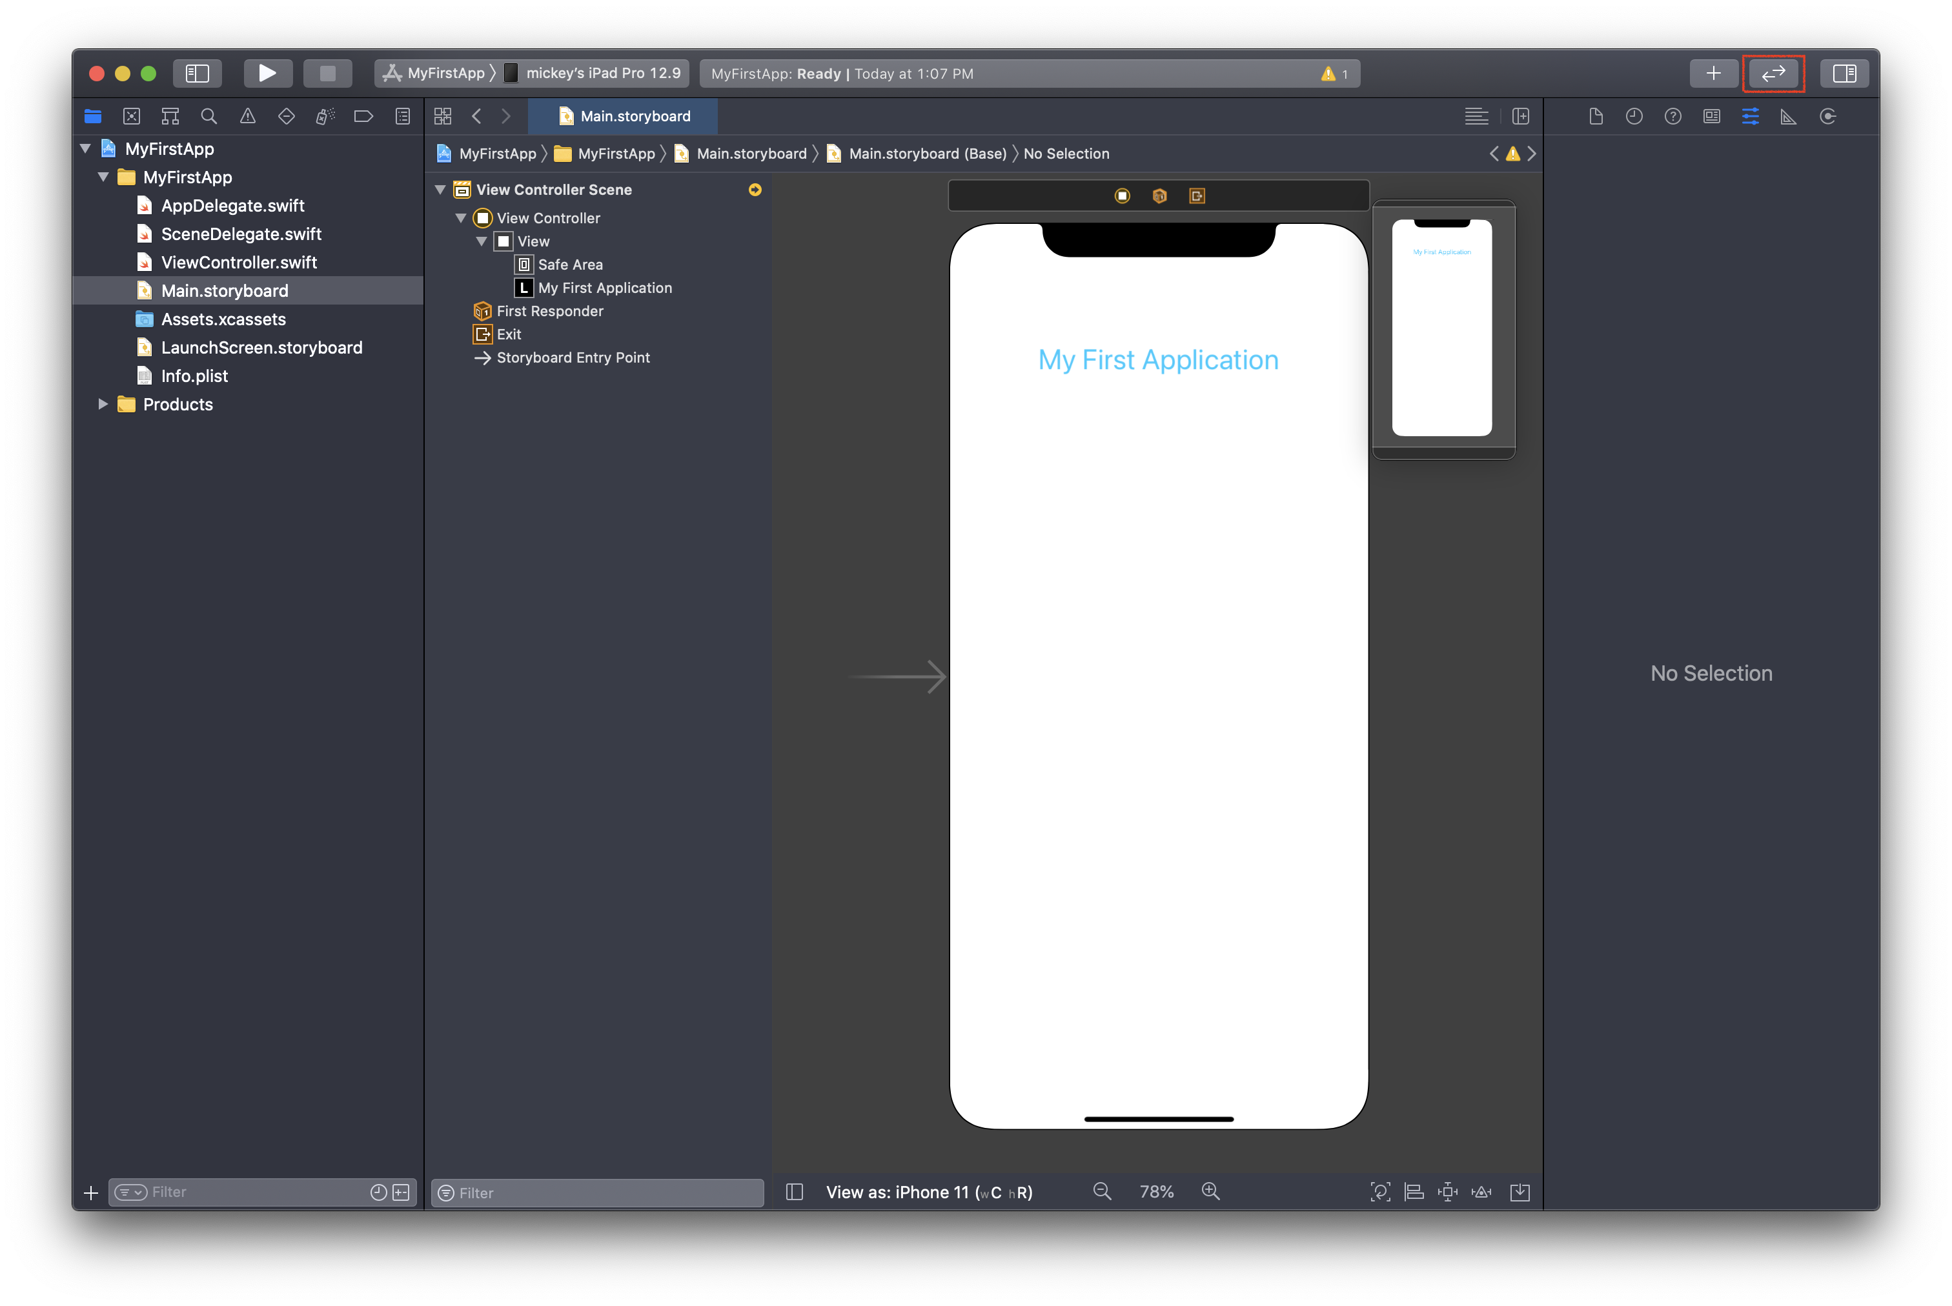
Task: Open the find navigator magnifier
Action: pyautogui.click(x=209, y=116)
